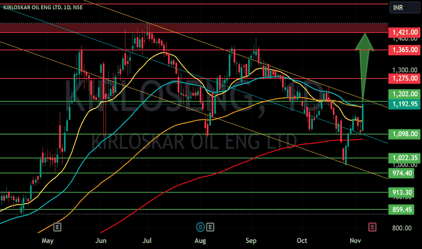Select the 1,421.00 price label
The width and height of the screenshot is (422, 249).
(404, 33)
